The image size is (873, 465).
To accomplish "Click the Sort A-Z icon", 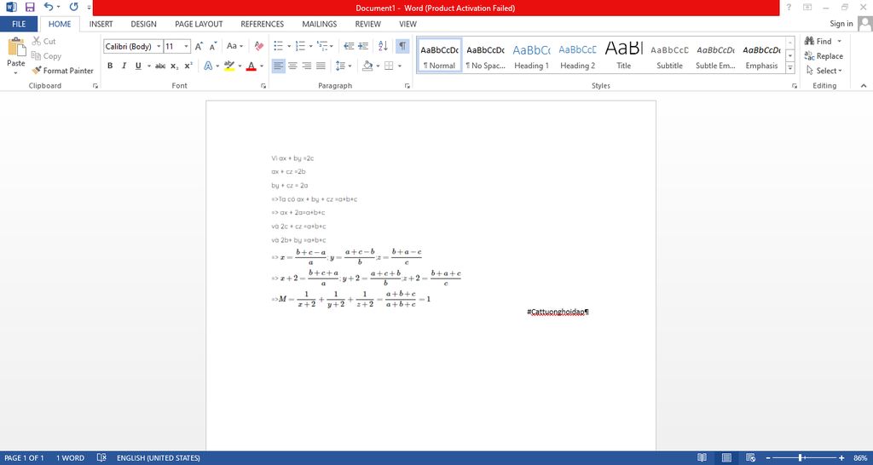I will 383,46.
